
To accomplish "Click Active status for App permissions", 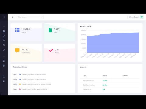I will tap(105, 81).
